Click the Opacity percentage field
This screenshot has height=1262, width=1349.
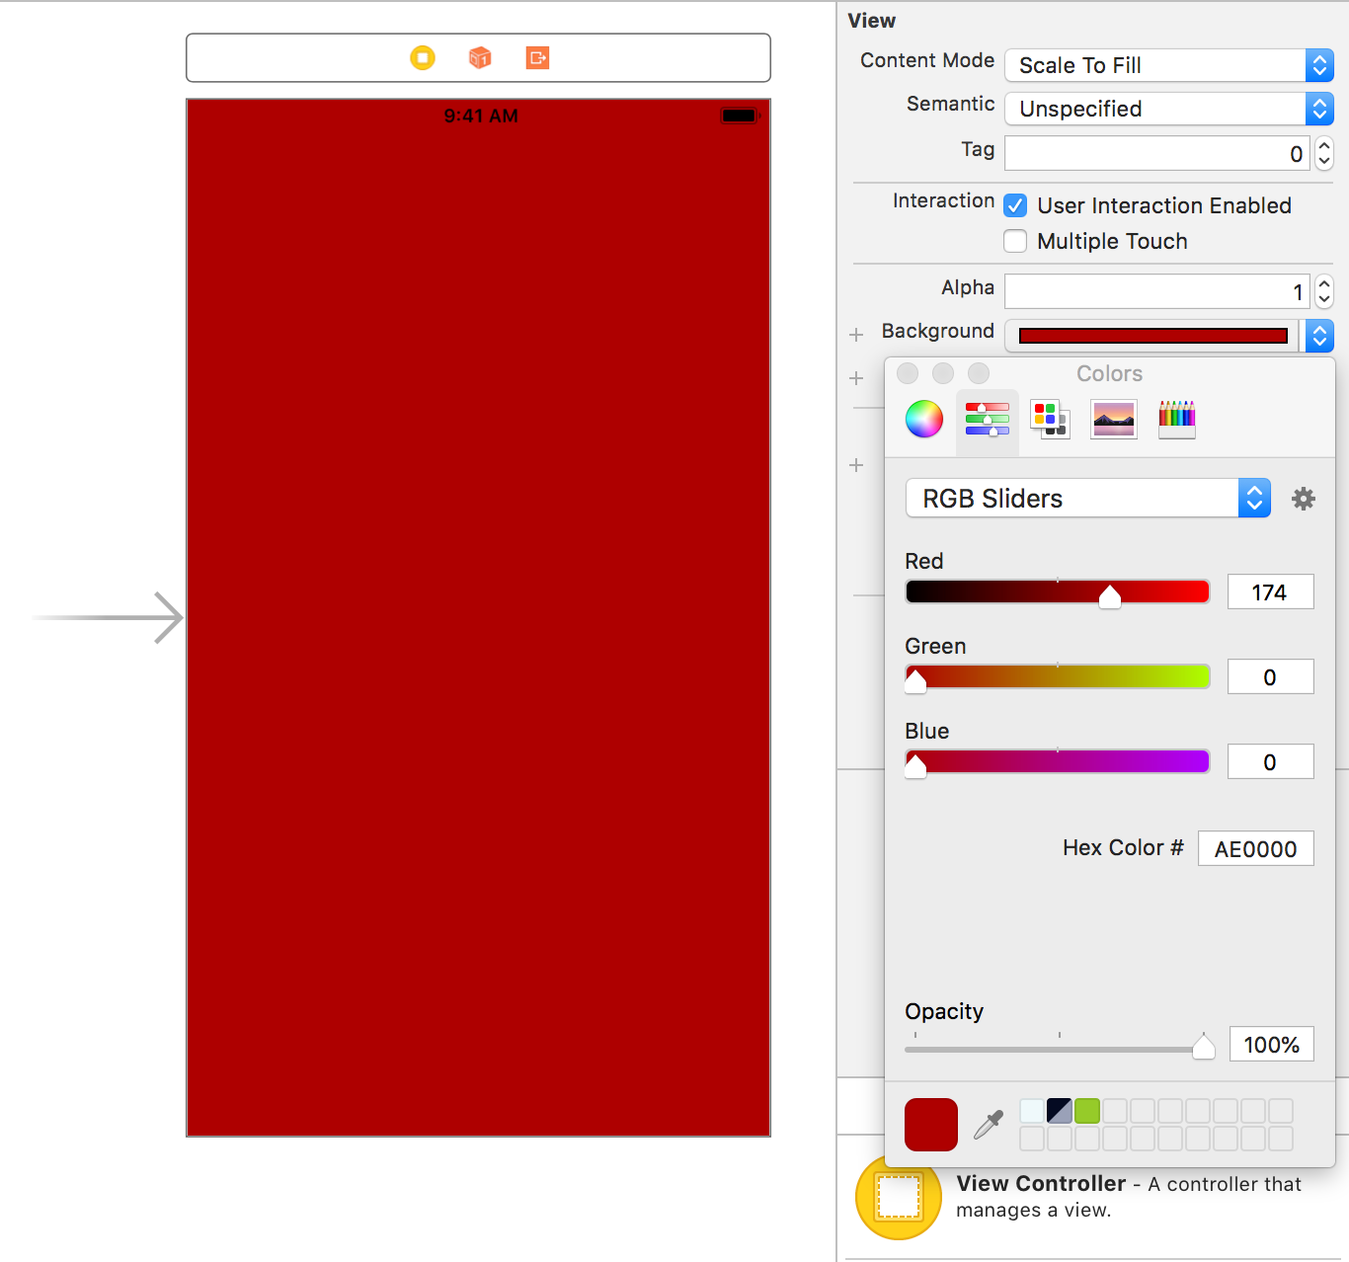[1272, 1044]
